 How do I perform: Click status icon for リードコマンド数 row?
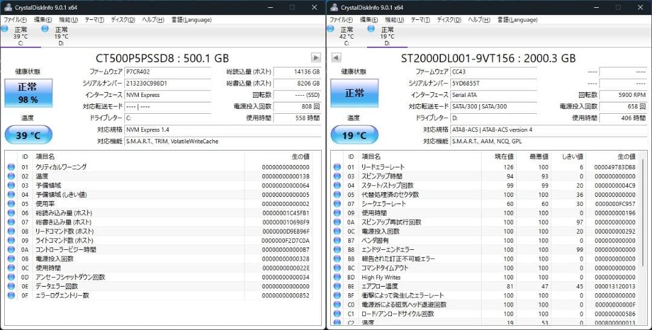(x=11, y=231)
